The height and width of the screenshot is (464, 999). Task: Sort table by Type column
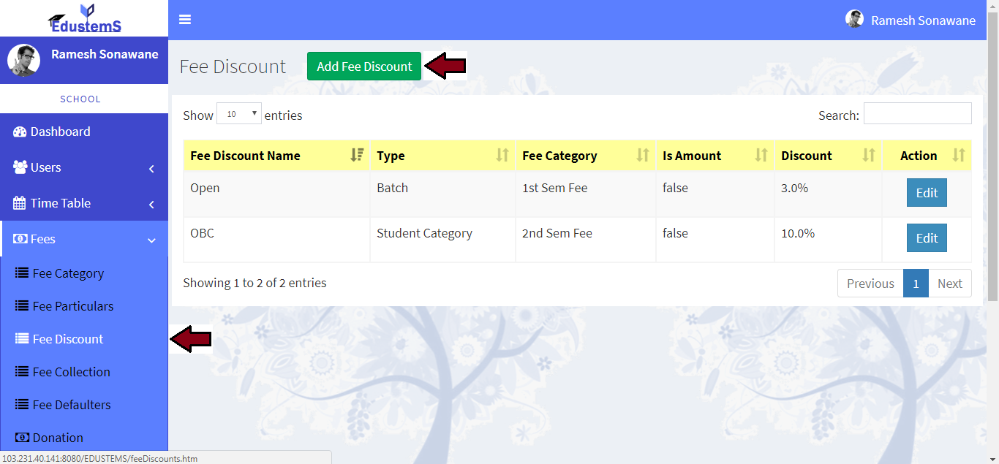pyautogui.click(x=442, y=155)
